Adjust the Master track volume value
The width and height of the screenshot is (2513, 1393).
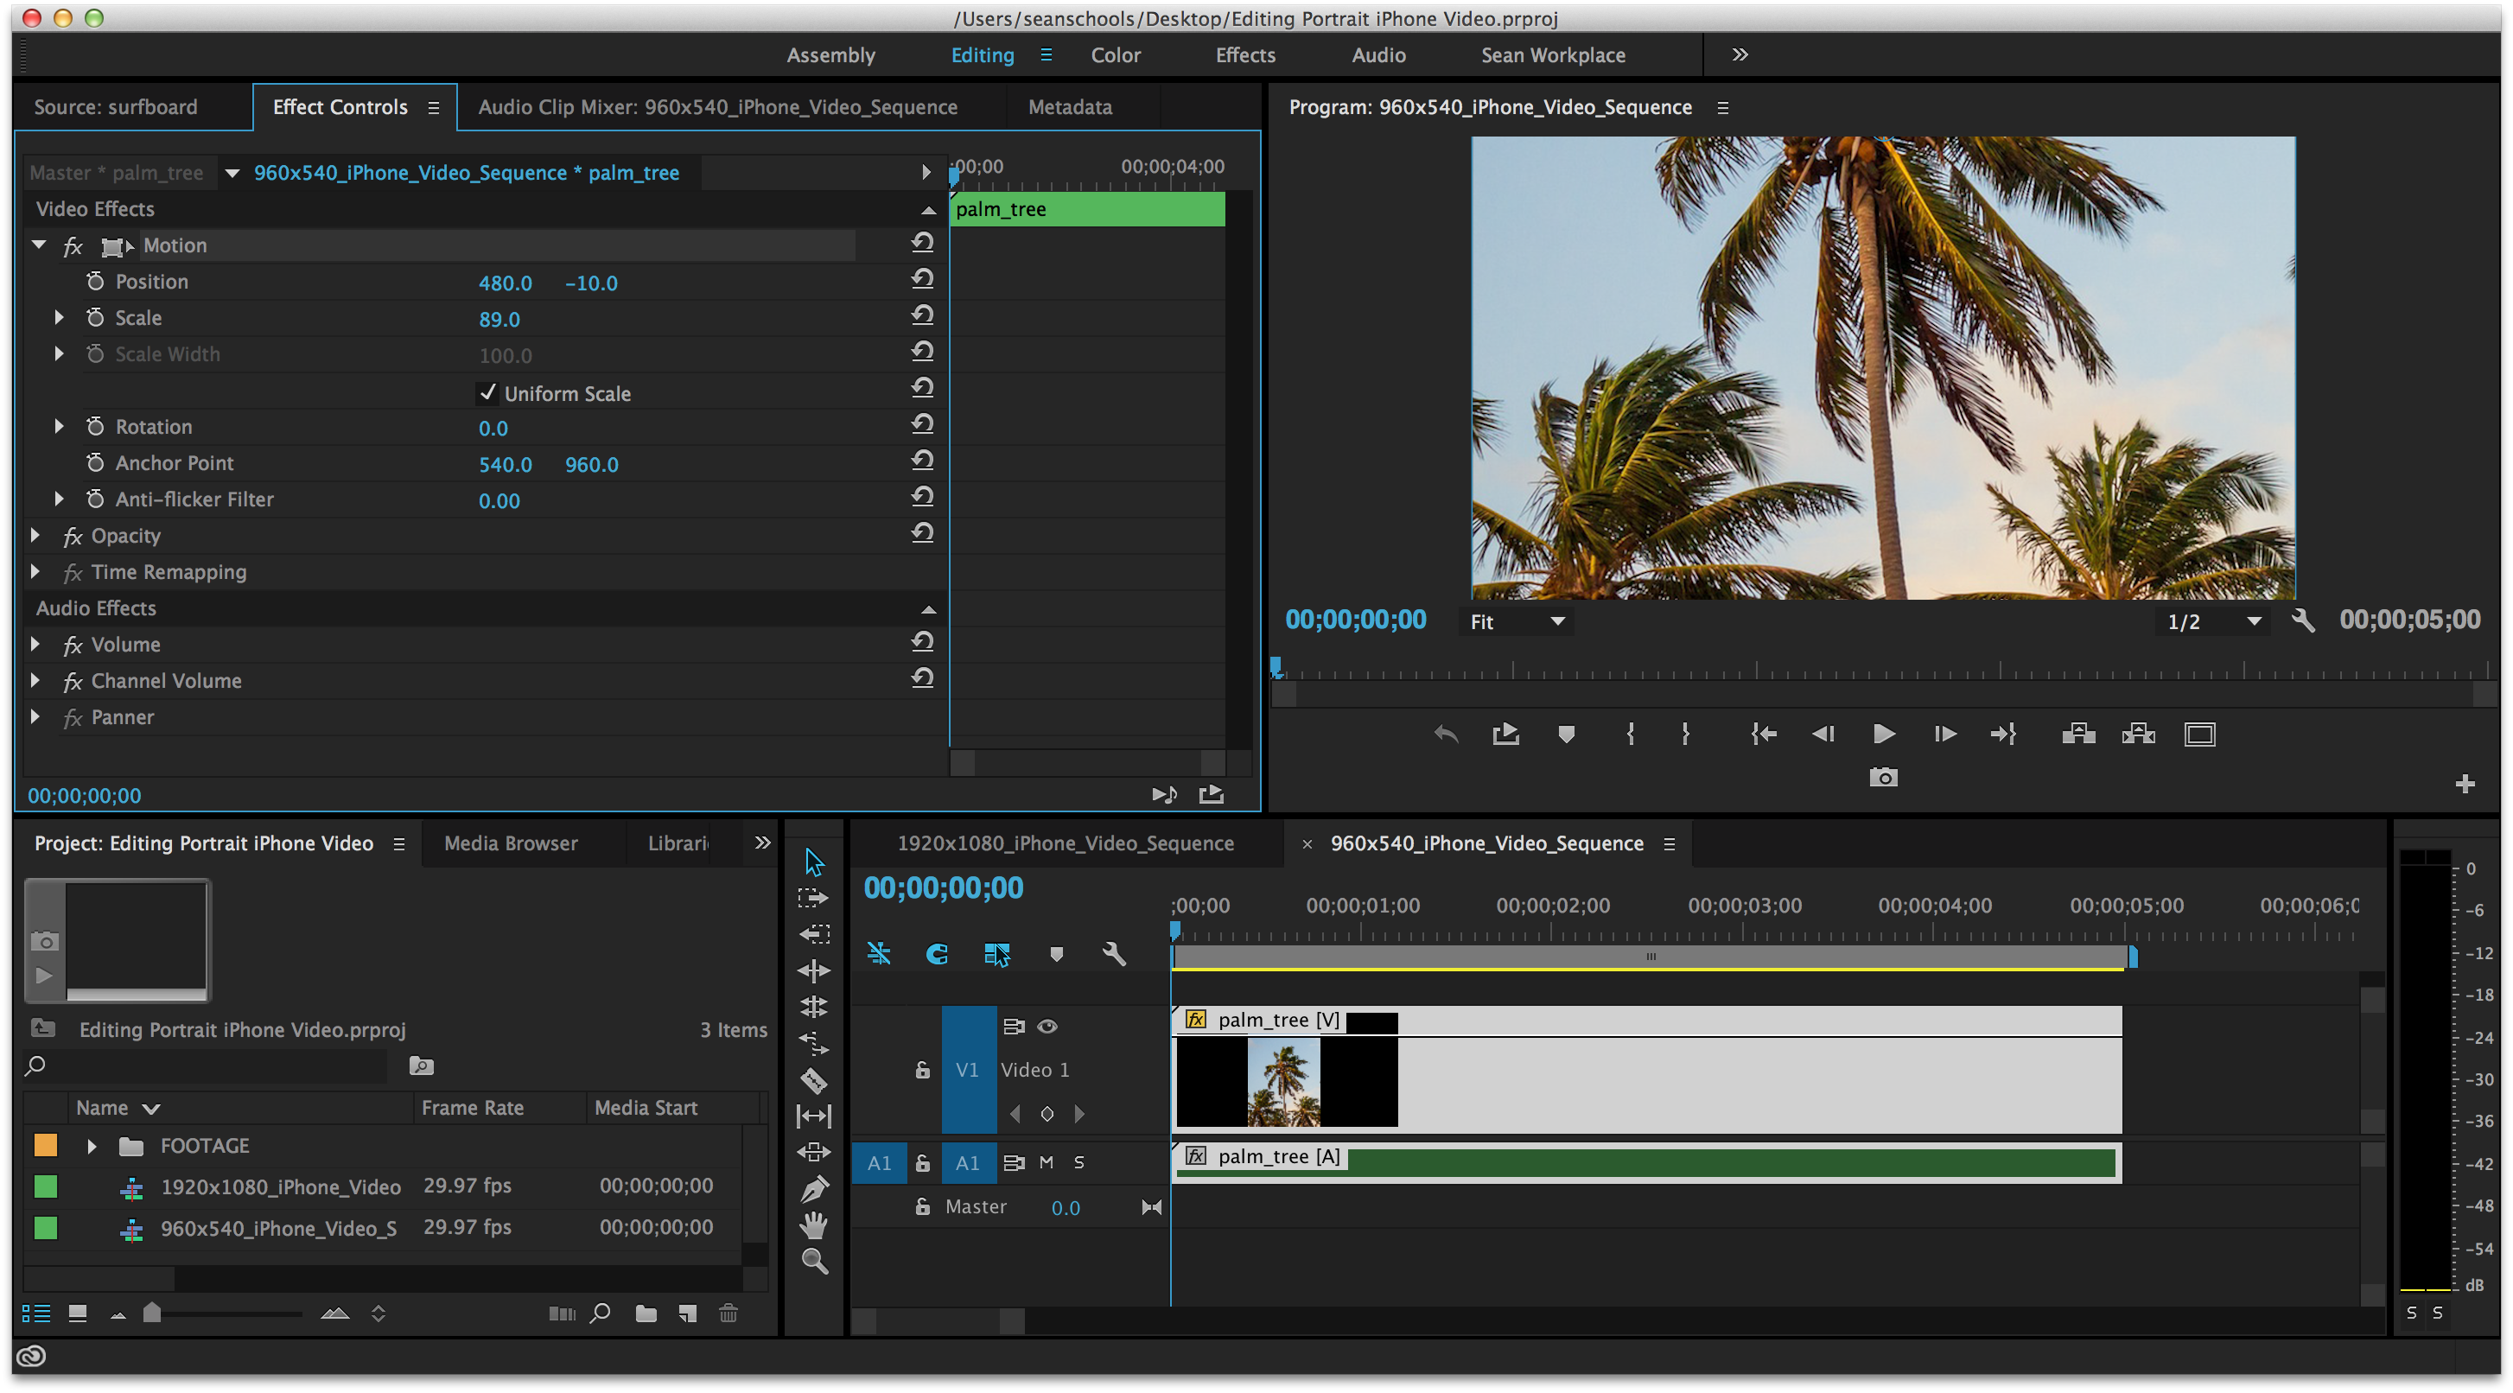pos(1066,1206)
